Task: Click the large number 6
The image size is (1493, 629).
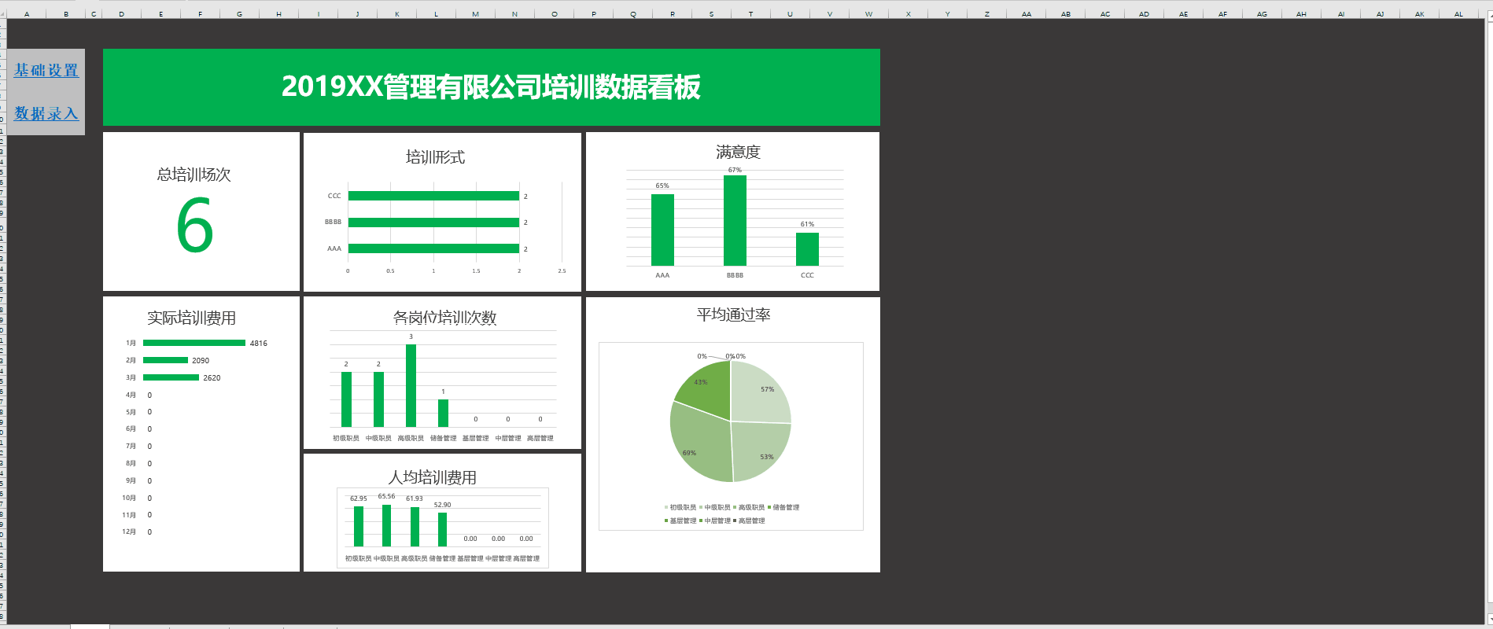Action: point(194,226)
